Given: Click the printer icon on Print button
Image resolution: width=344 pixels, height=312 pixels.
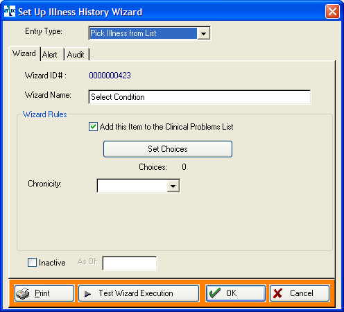Looking at the screenshot, I should coord(22,293).
